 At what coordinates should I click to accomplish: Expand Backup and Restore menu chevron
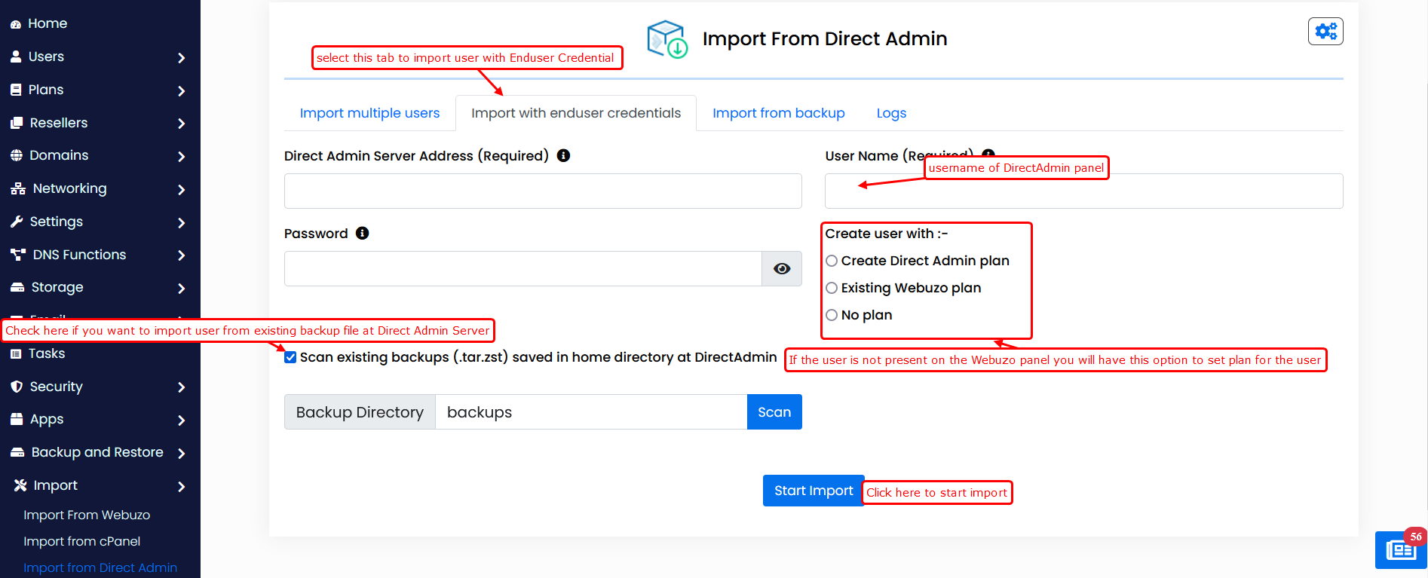[181, 453]
